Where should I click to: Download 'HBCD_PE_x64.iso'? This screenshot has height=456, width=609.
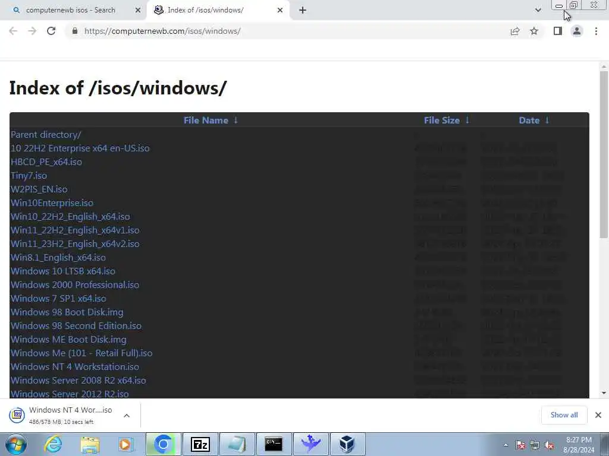[x=46, y=161]
